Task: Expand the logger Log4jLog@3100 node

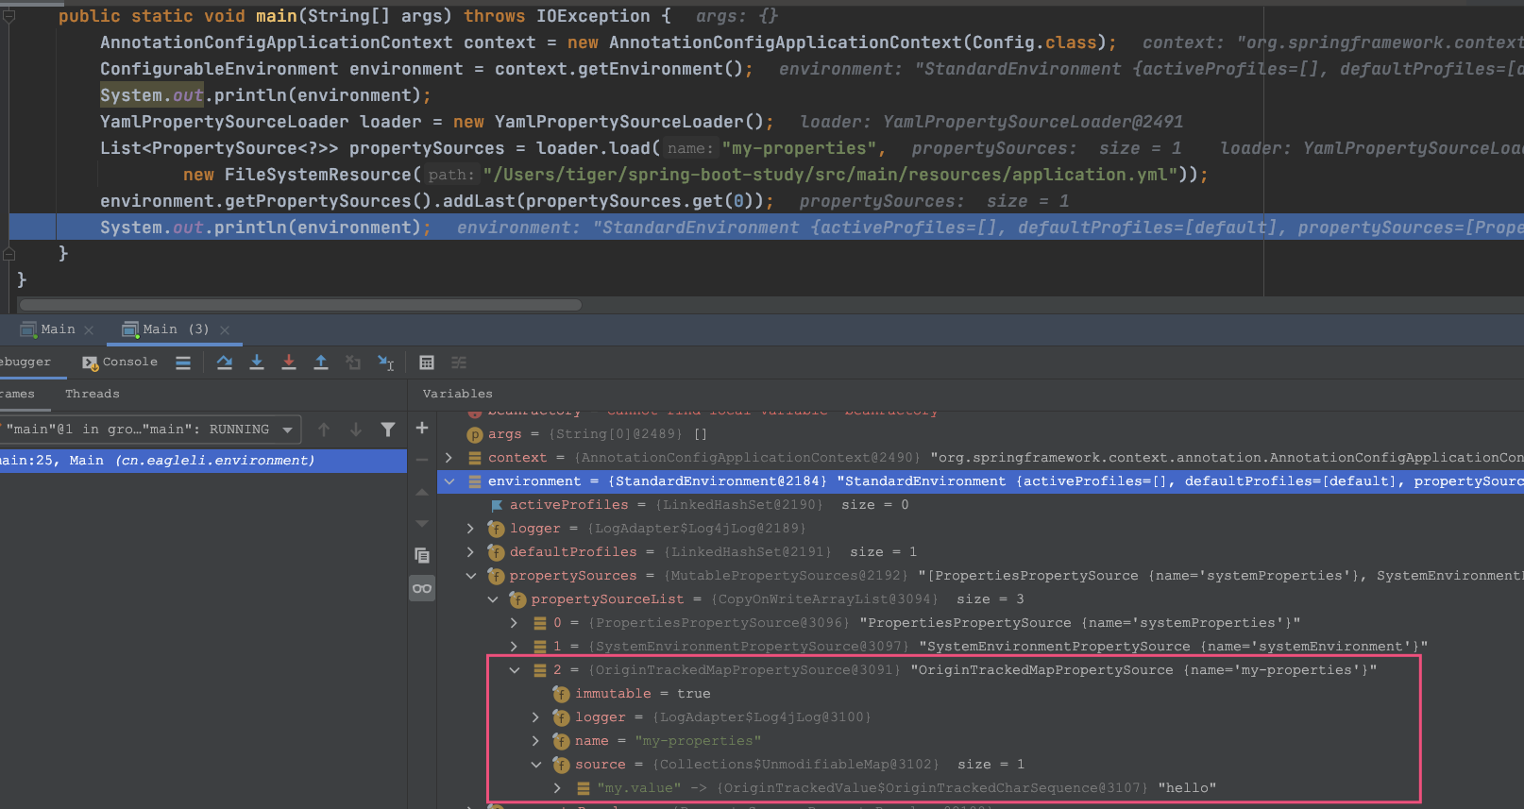Action: pyautogui.click(x=535, y=717)
